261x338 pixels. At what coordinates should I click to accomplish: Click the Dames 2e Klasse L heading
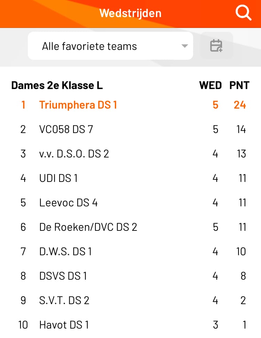pyautogui.click(x=57, y=85)
